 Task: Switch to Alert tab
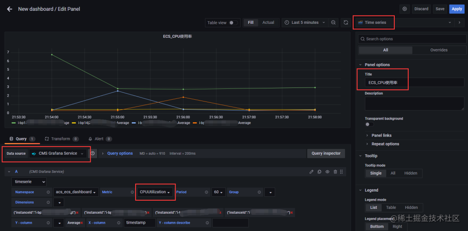click(100, 139)
